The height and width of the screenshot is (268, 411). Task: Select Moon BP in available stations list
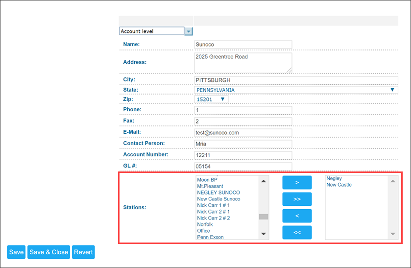click(x=207, y=180)
